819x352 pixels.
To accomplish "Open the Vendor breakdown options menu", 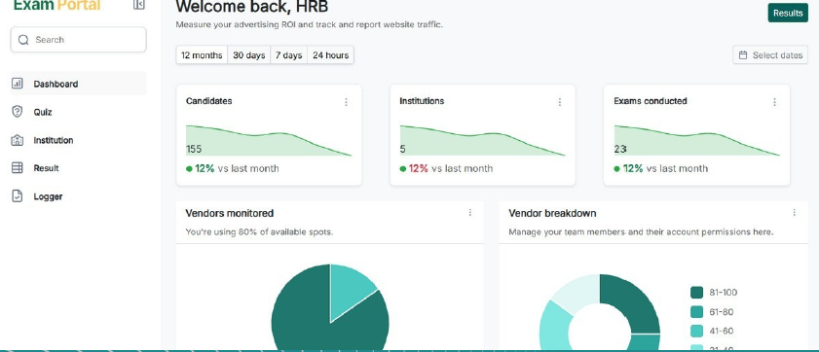I will pos(795,213).
